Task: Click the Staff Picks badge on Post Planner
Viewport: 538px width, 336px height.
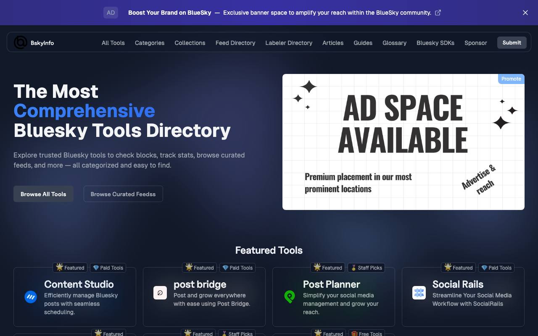Action: 367,268
